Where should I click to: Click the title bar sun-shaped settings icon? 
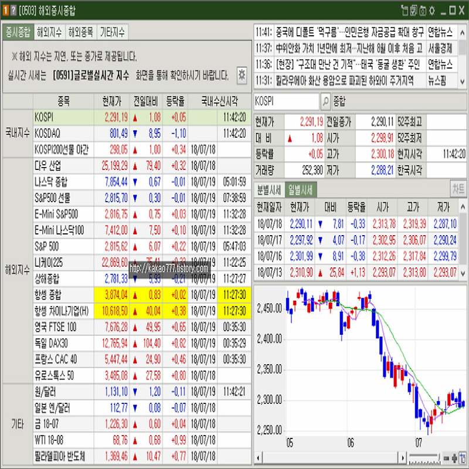(431, 10)
